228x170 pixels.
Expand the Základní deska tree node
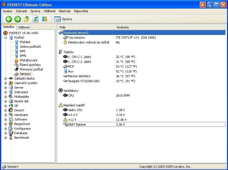5,78
